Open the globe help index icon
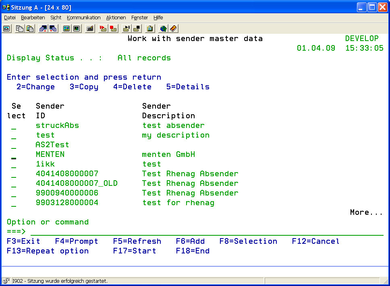The image size is (390, 286). [x=163, y=29]
